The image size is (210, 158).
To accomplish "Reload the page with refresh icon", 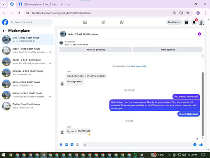I will coord(19,13).
